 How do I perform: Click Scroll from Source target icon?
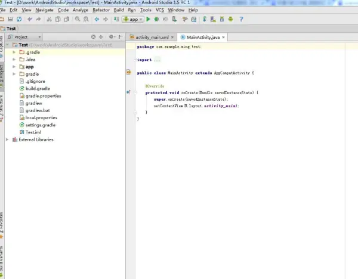click(93, 37)
